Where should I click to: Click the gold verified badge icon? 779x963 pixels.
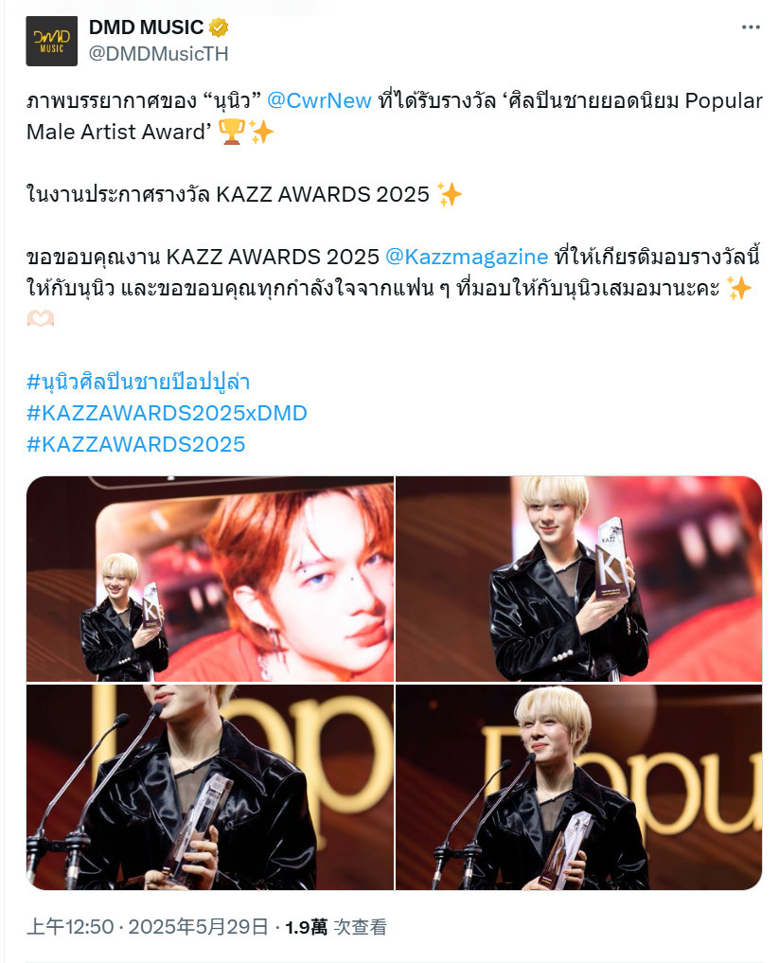220,27
